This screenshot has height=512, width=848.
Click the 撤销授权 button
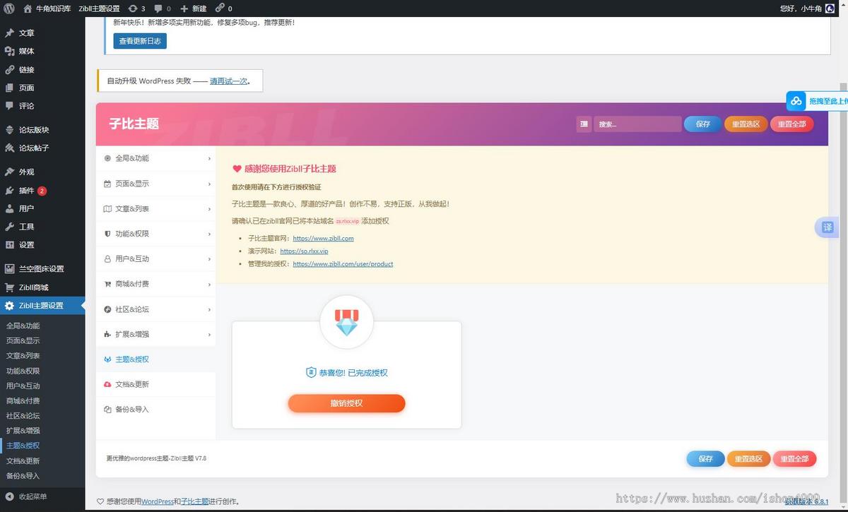346,403
